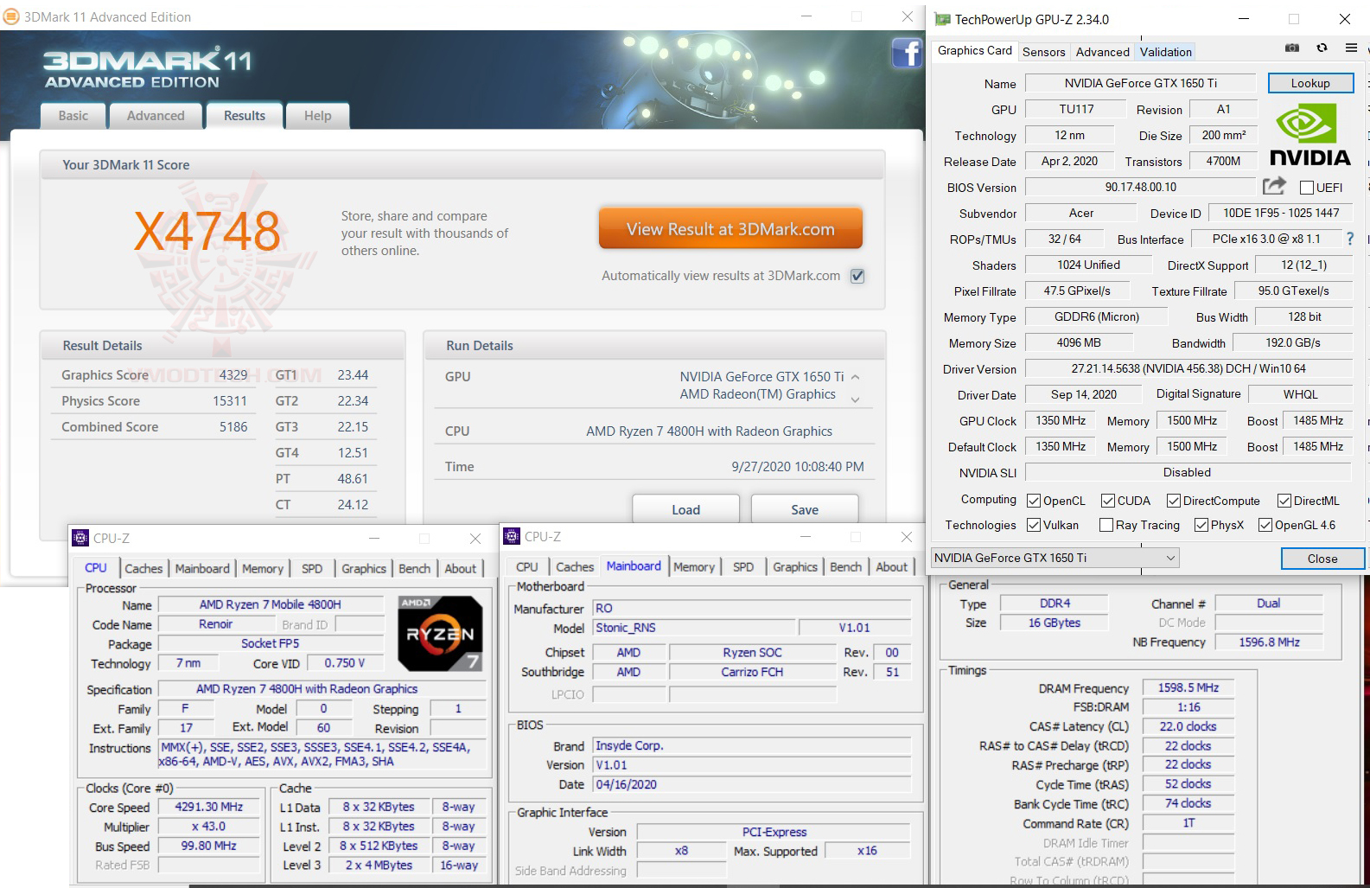Open the Help tab in 3DMark

point(318,116)
